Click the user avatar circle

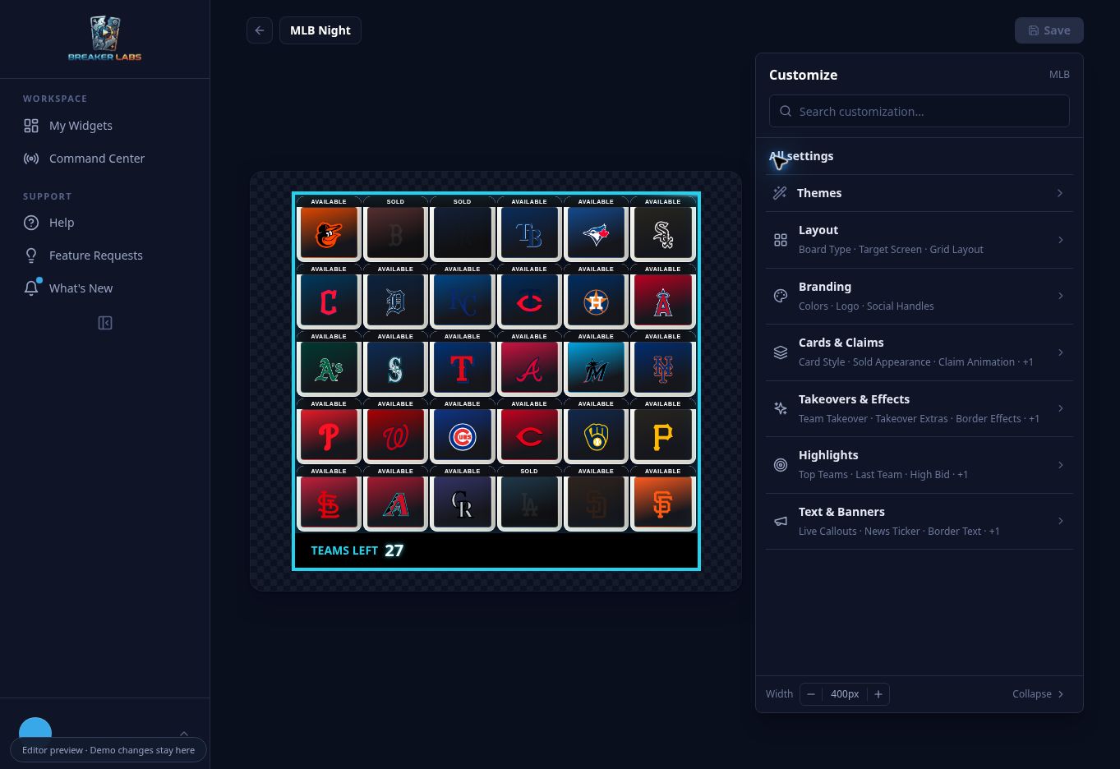[x=35, y=732]
